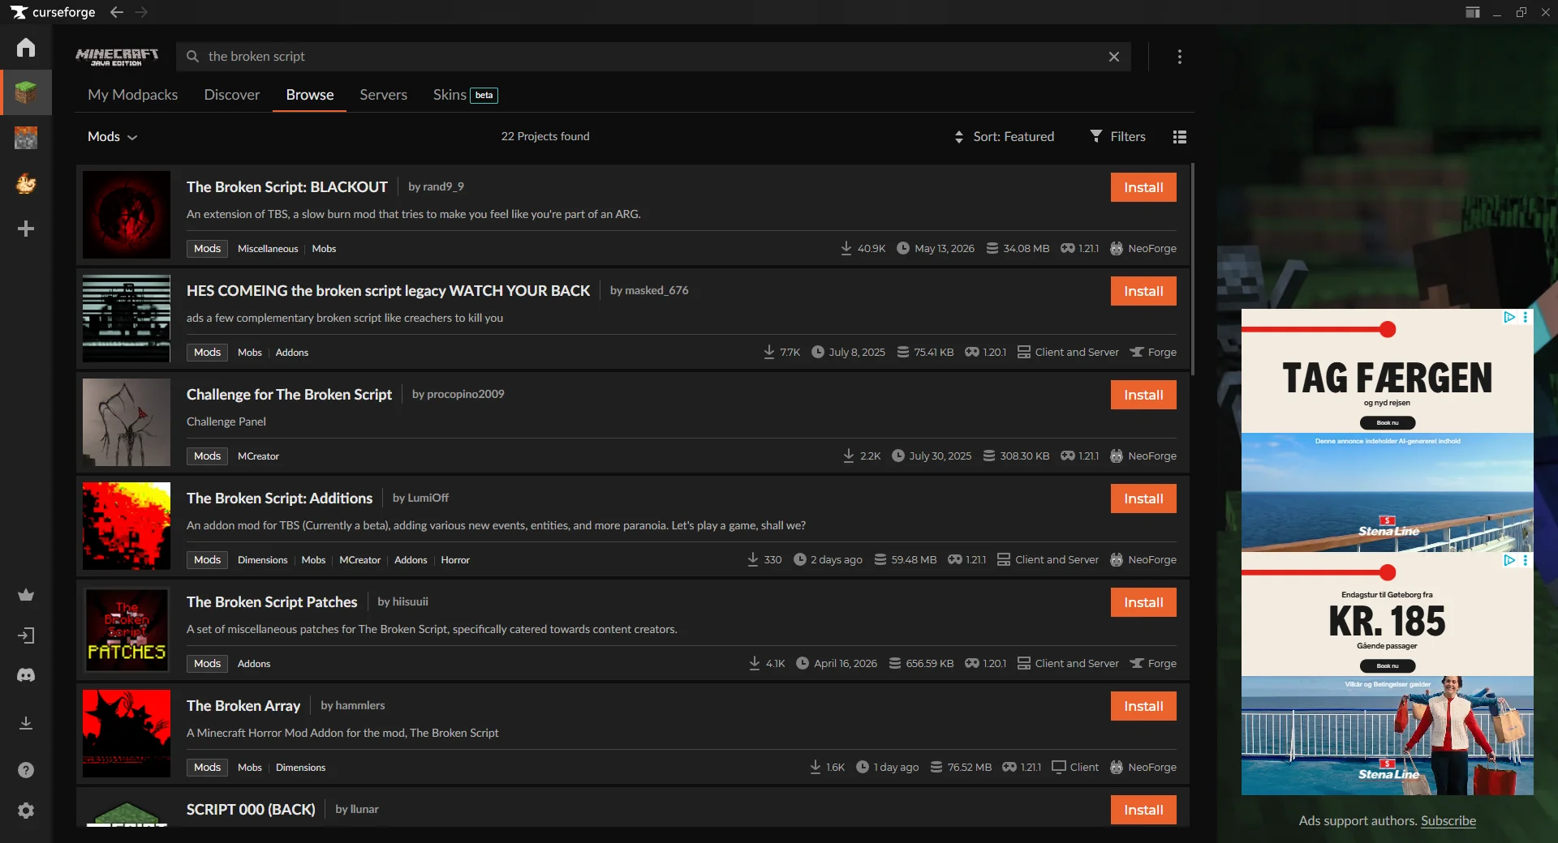Open the downloads icon in sidebar
The image size is (1558, 843).
[x=26, y=723]
